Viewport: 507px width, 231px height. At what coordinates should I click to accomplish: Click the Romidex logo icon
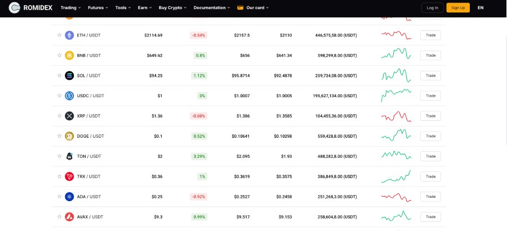[14, 7]
